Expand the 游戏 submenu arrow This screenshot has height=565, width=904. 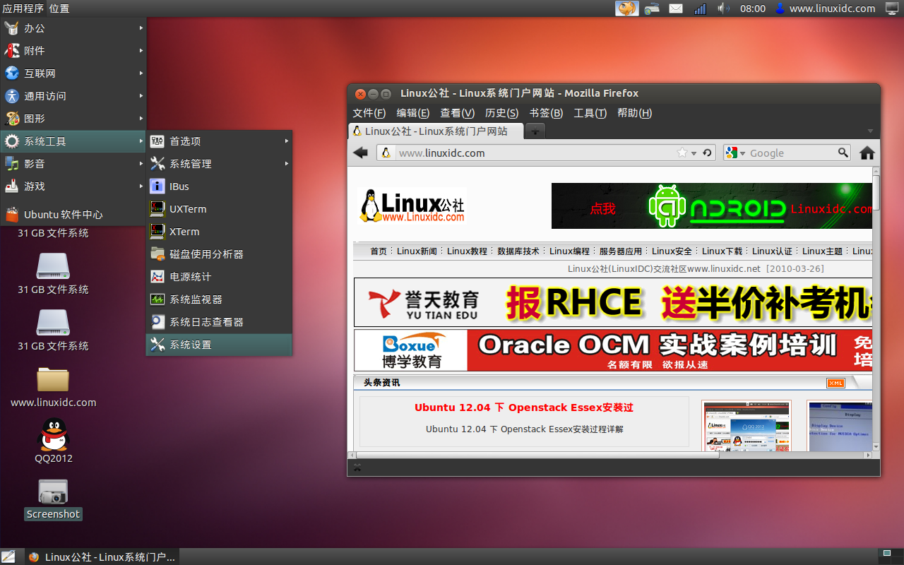[x=141, y=186]
